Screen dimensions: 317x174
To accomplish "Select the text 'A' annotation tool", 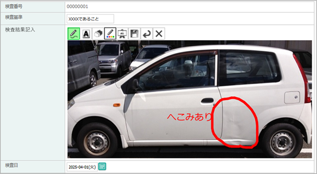I will click(86, 33).
